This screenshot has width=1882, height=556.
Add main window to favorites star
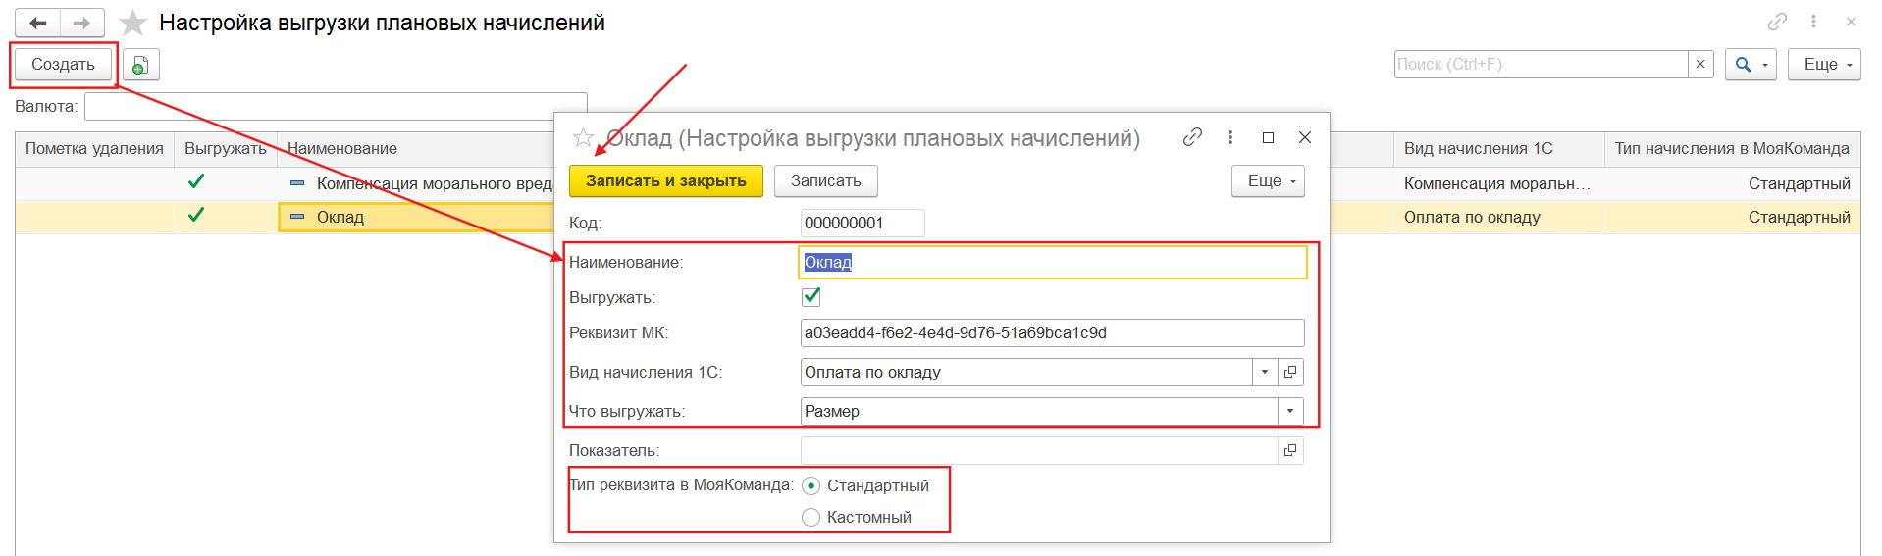tap(132, 23)
